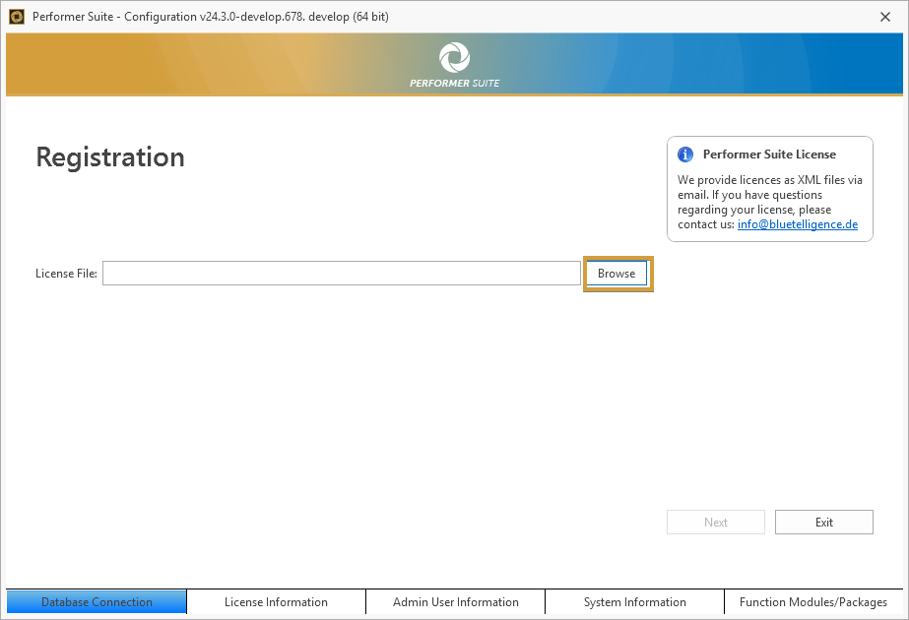909x620 pixels.
Task: Open the info@bluetelligence.de email link
Action: [797, 224]
